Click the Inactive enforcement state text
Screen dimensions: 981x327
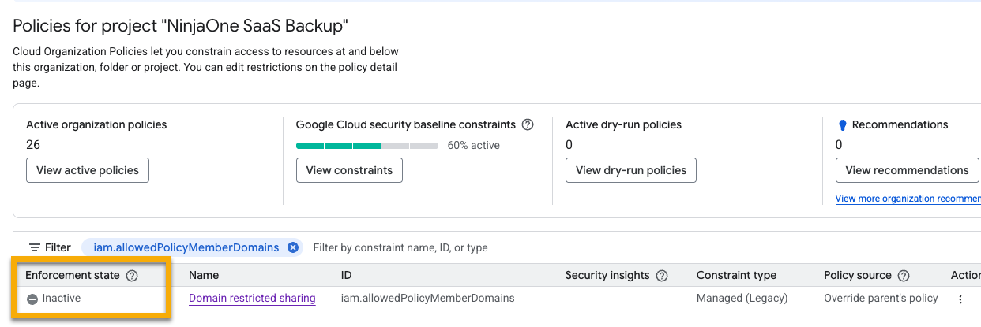[x=62, y=299]
